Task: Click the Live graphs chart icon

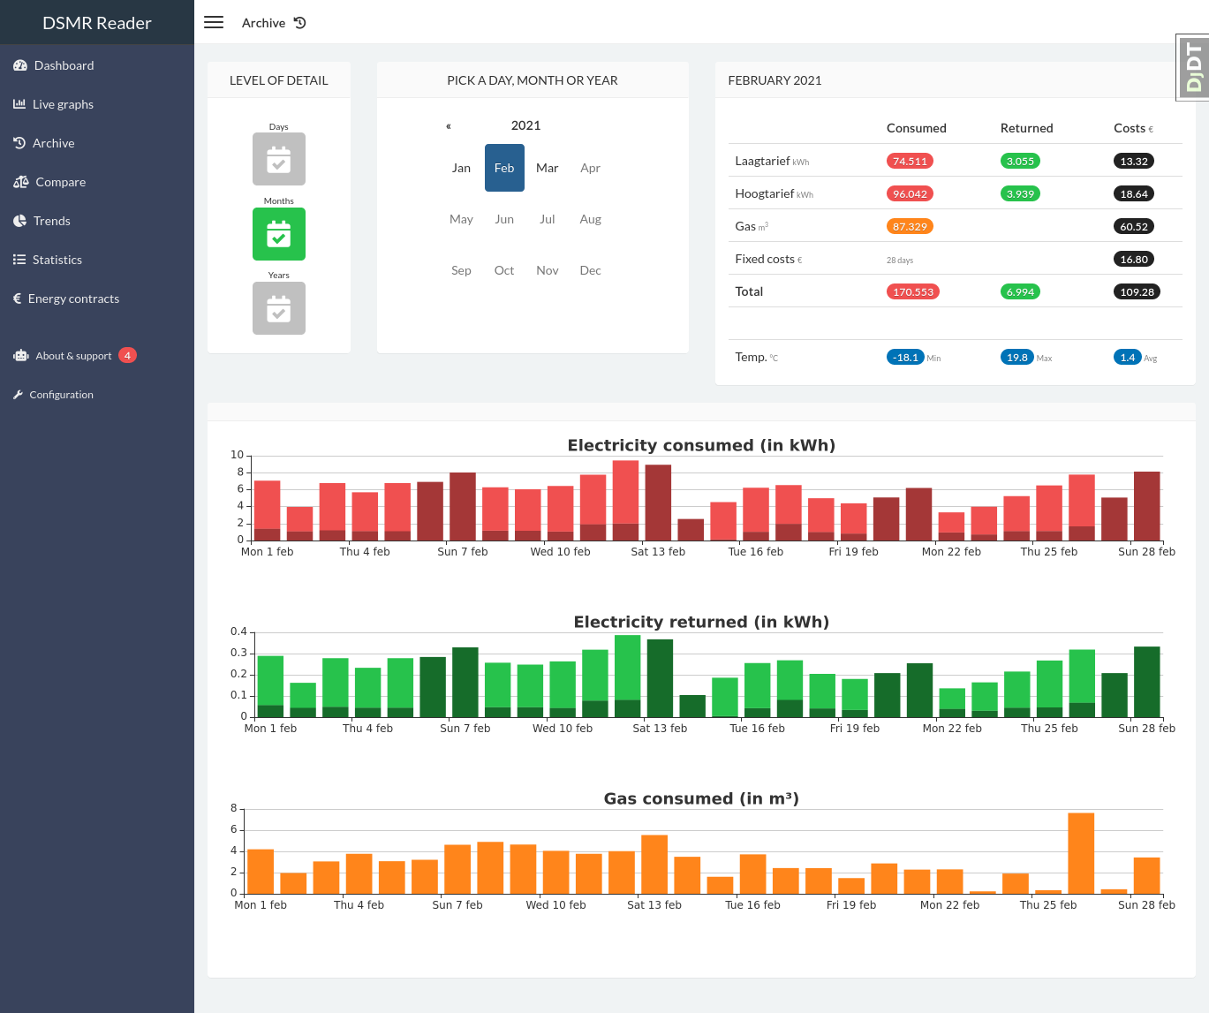Action: (19, 104)
